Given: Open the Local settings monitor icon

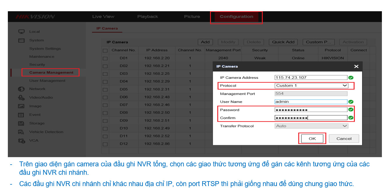Looking at the screenshot, I should click(21, 32).
